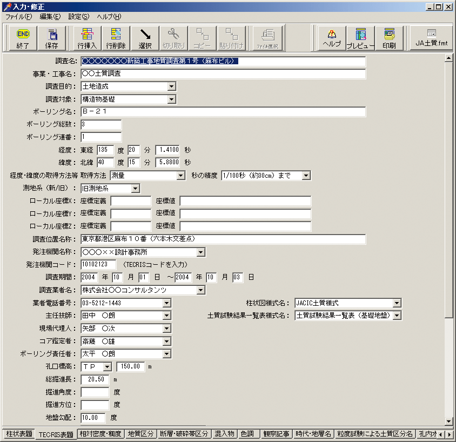Expand the 現場代理人 dropdown
The height and width of the screenshot is (442, 456).
coord(166,329)
